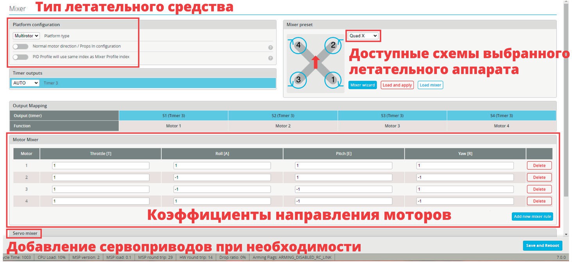
Task: Click motor 2 circle in quad diagram
Action: (x=333, y=45)
